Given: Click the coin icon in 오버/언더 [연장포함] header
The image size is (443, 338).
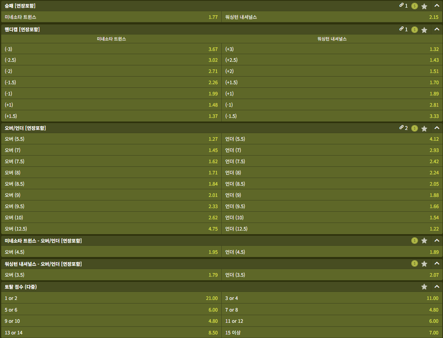Looking at the screenshot, I should point(414,128).
